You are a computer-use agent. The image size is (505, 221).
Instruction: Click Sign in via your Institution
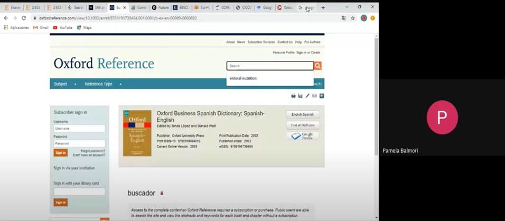(74, 168)
